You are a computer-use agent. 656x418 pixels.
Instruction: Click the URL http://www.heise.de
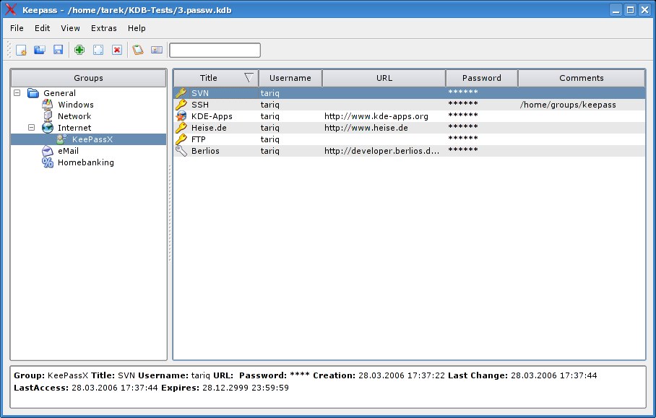point(366,128)
